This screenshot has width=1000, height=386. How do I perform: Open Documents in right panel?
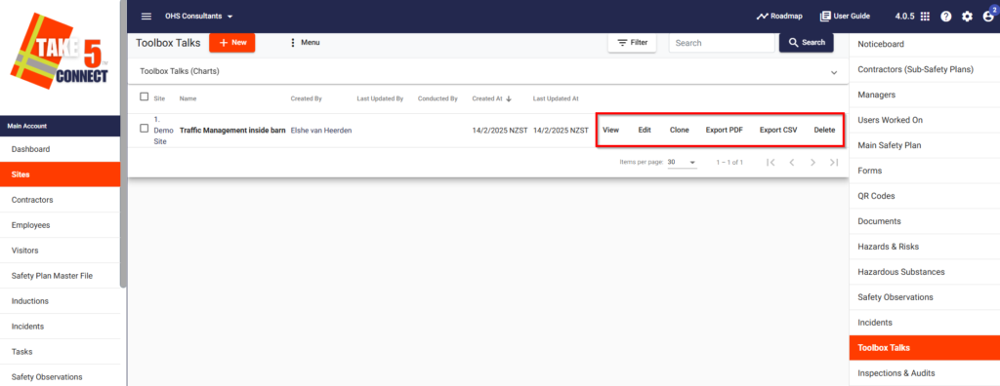click(924, 221)
